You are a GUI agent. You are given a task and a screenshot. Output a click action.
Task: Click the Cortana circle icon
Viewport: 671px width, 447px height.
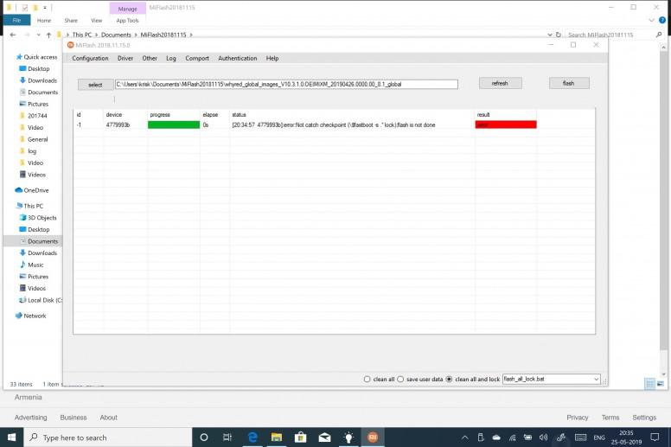[204, 437]
